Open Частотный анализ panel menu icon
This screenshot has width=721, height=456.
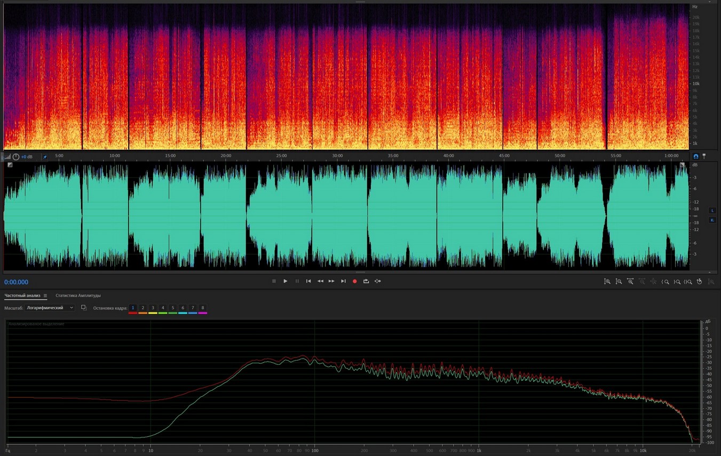[45, 295]
